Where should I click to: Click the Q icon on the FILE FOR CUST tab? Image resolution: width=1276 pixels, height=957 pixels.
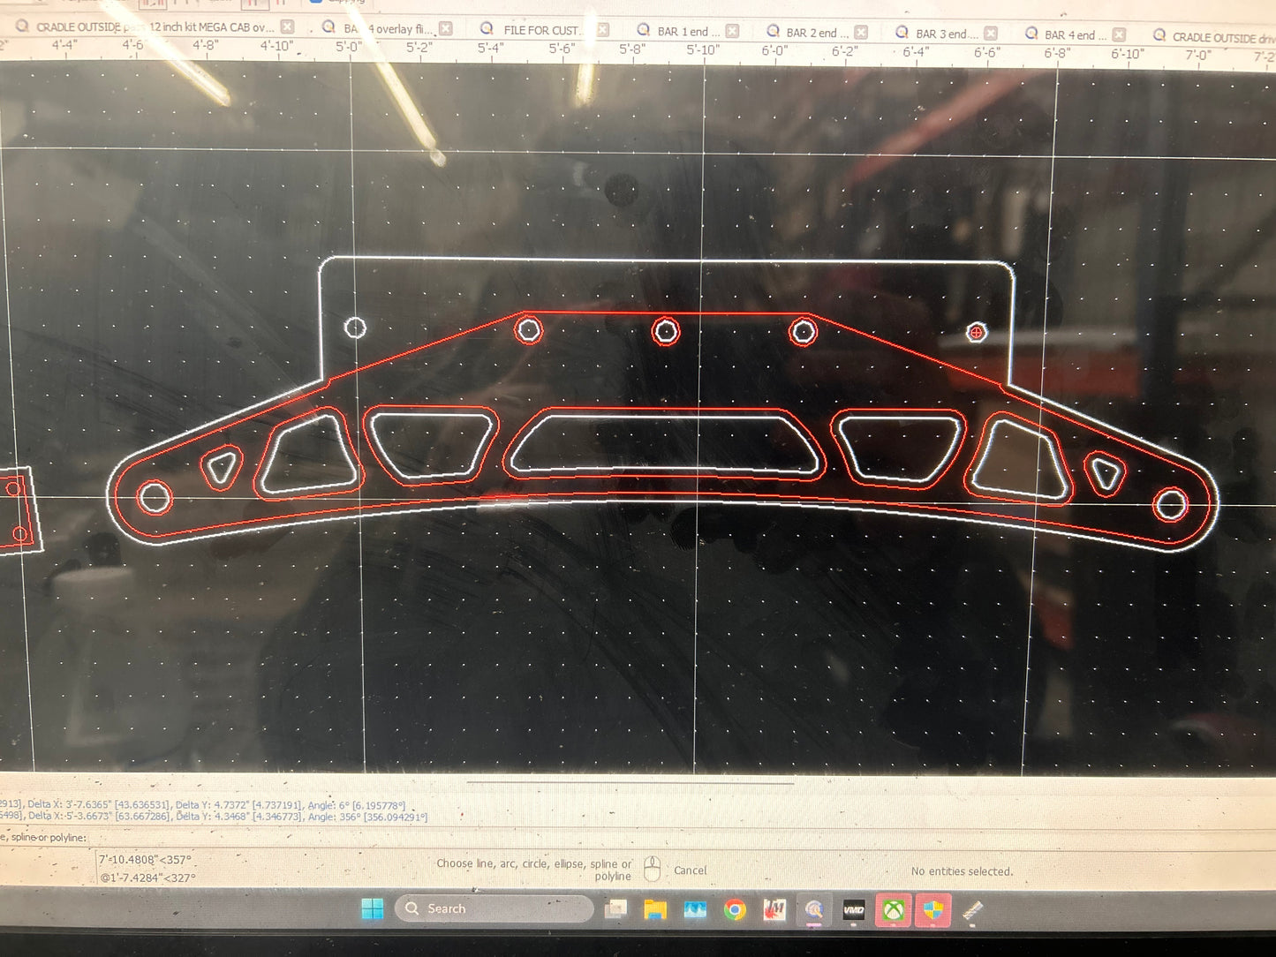[487, 29]
